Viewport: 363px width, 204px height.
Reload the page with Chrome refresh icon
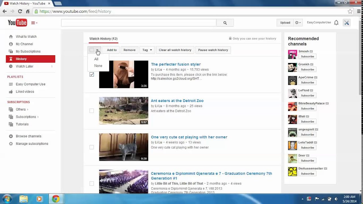click(20, 11)
